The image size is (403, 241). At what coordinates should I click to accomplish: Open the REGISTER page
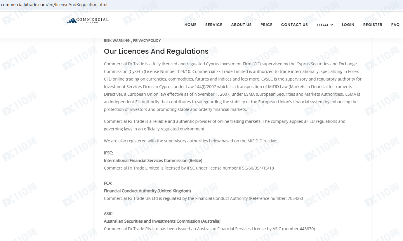coord(373,25)
